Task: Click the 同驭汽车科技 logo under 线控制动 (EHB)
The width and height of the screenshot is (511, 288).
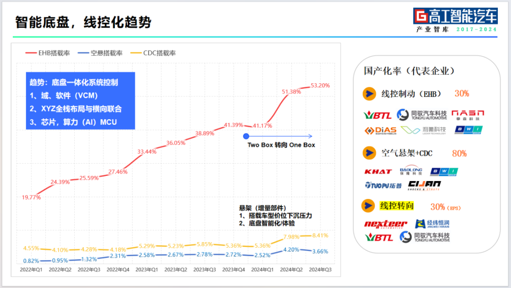Action: 422,114
